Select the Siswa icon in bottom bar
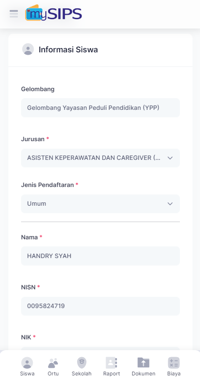Image resolution: width=200 pixels, height=381 pixels. [27, 363]
